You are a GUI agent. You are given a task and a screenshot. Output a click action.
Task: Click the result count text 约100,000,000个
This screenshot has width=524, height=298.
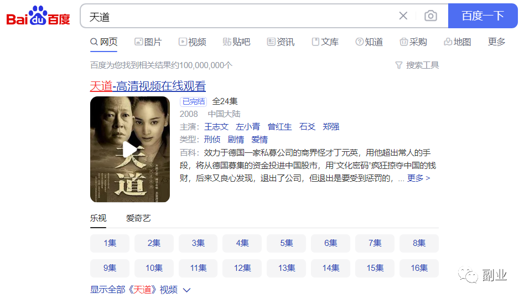click(x=202, y=65)
